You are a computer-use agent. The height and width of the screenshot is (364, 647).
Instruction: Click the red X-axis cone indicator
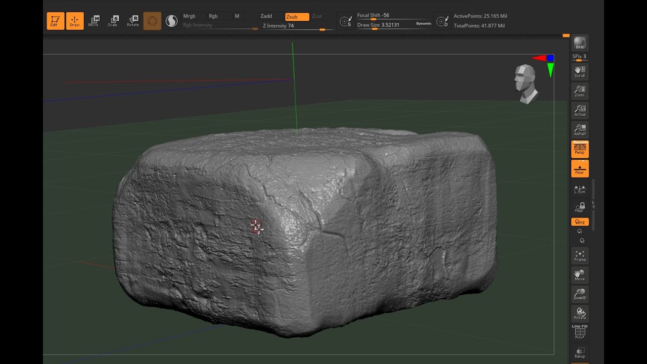pos(538,58)
